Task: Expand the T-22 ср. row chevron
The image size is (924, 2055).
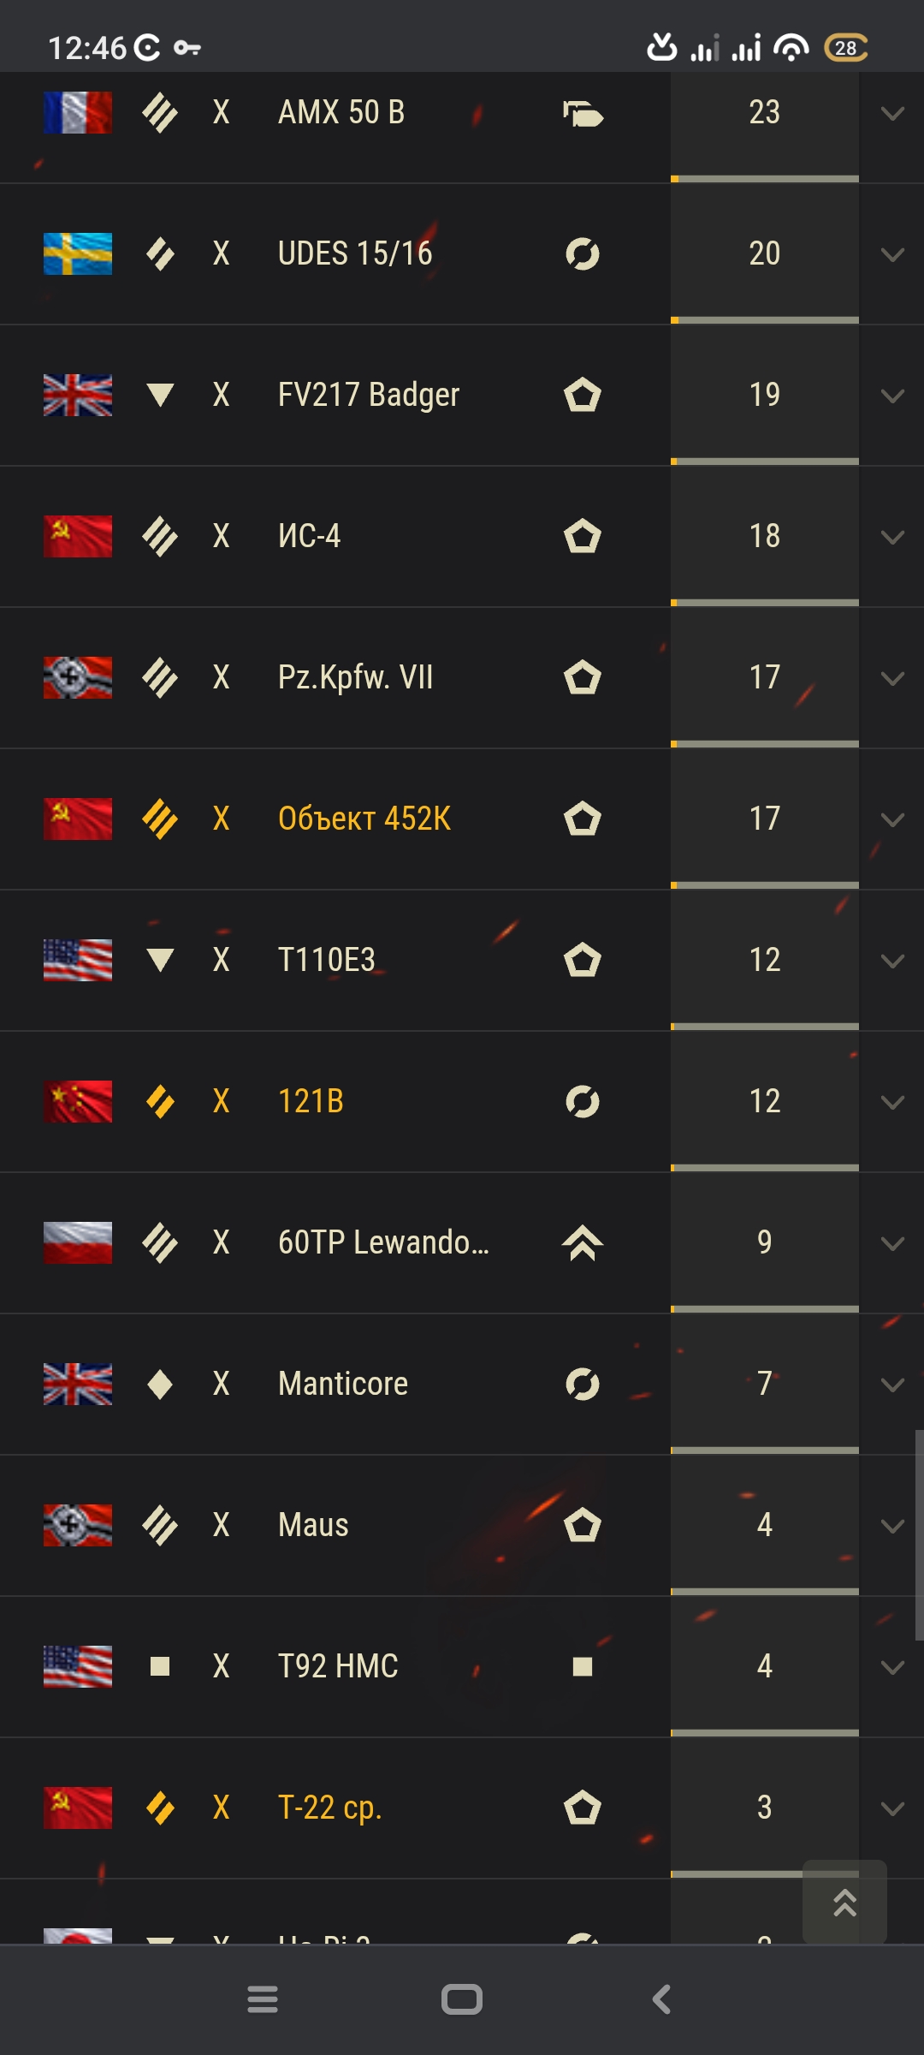Action: click(892, 1808)
